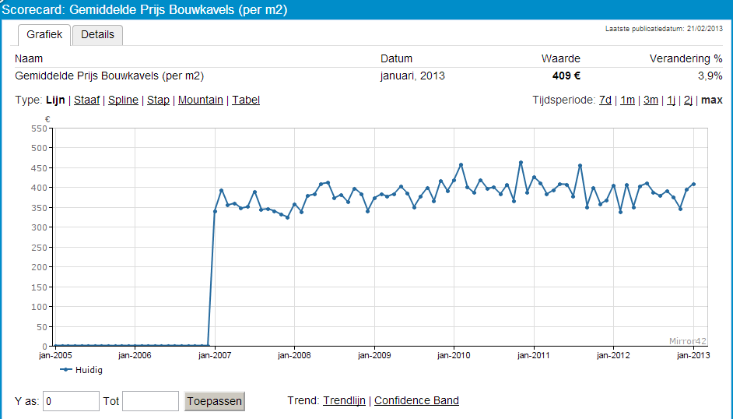Switch chart type to Spline

point(124,100)
